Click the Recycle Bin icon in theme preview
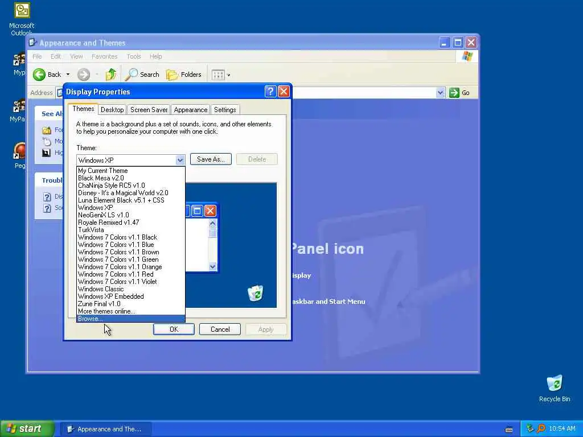This screenshot has height=437, width=583. 256,293
